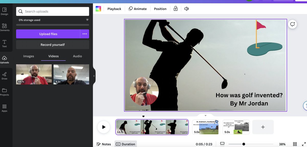The image size is (307, 147).
Task: Open the 38% zoom level menu
Action: pos(282,144)
